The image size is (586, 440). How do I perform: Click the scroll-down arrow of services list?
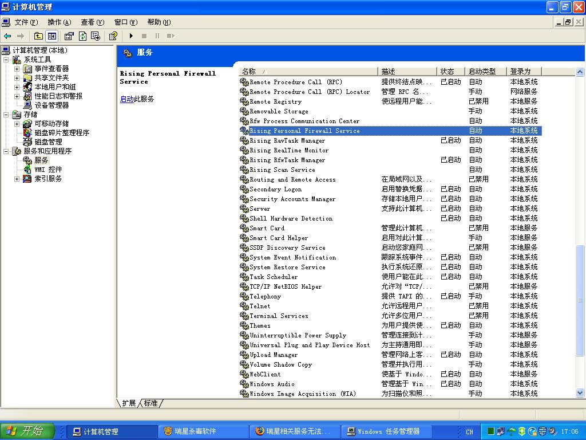coord(580,393)
